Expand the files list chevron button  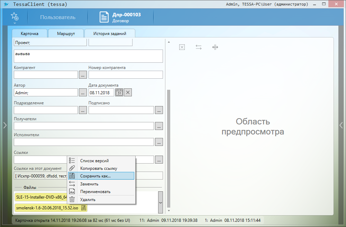(160, 202)
